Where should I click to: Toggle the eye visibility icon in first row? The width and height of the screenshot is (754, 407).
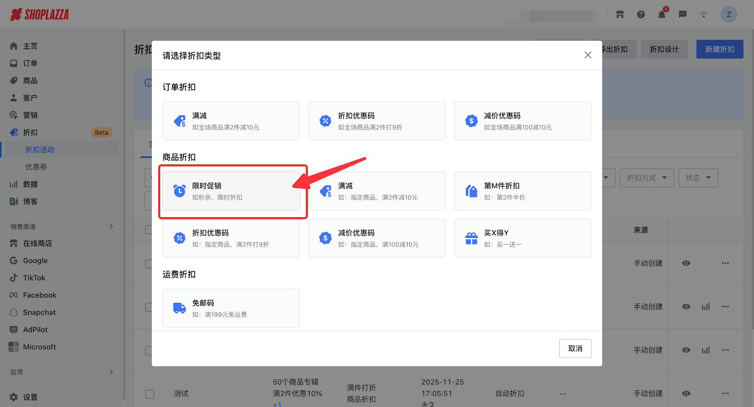point(686,263)
